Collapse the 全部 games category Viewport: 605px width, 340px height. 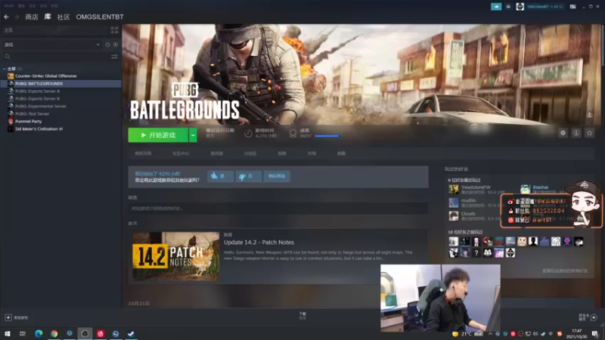click(5, 69)
